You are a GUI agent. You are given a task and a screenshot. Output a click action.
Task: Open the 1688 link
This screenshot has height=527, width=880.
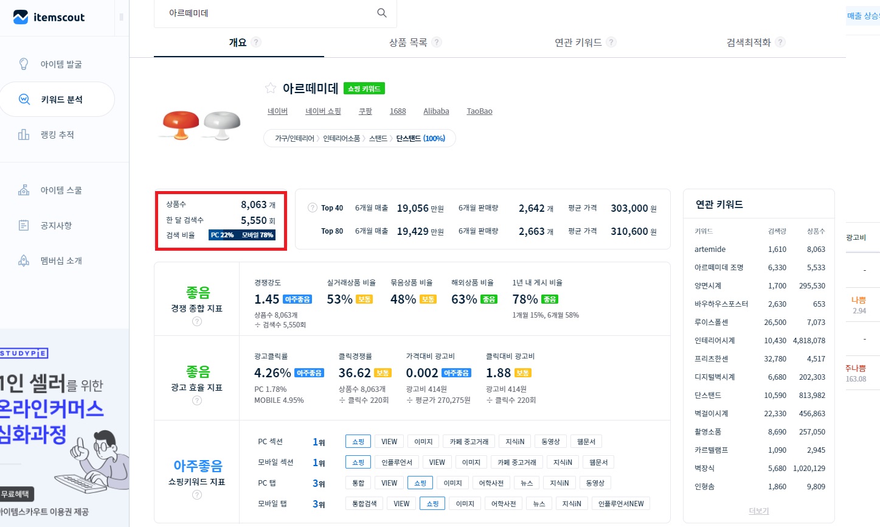click(398, 111)
